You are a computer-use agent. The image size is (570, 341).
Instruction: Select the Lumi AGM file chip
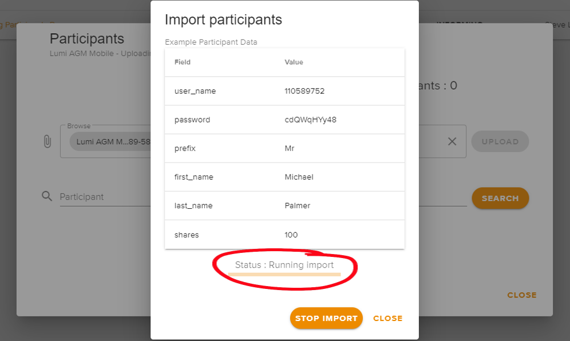pos(110,141)
